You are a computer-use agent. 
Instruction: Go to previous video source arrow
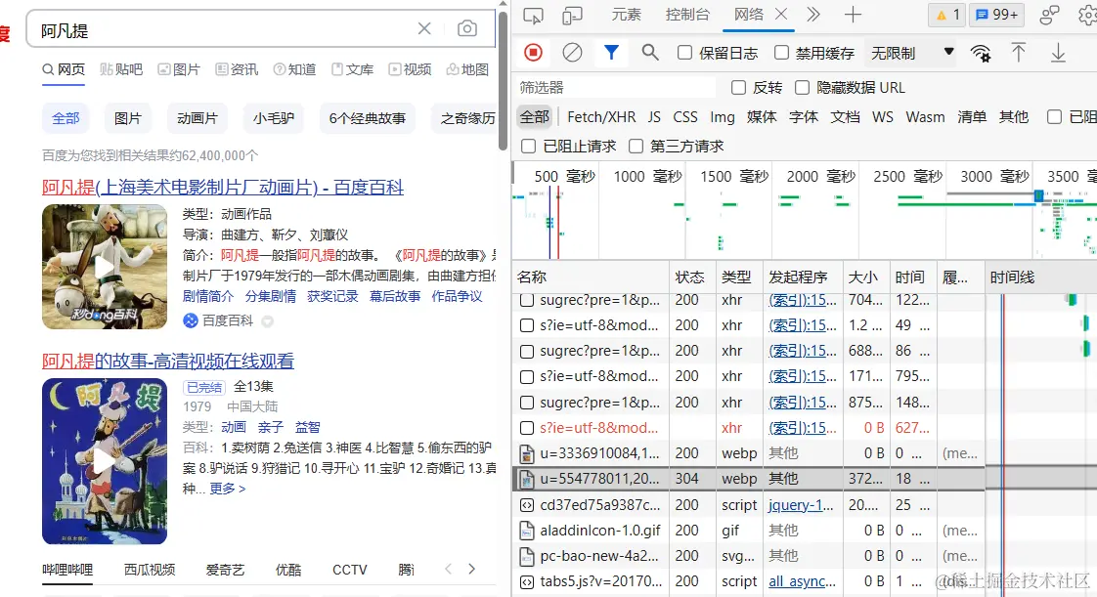(449, 569)
